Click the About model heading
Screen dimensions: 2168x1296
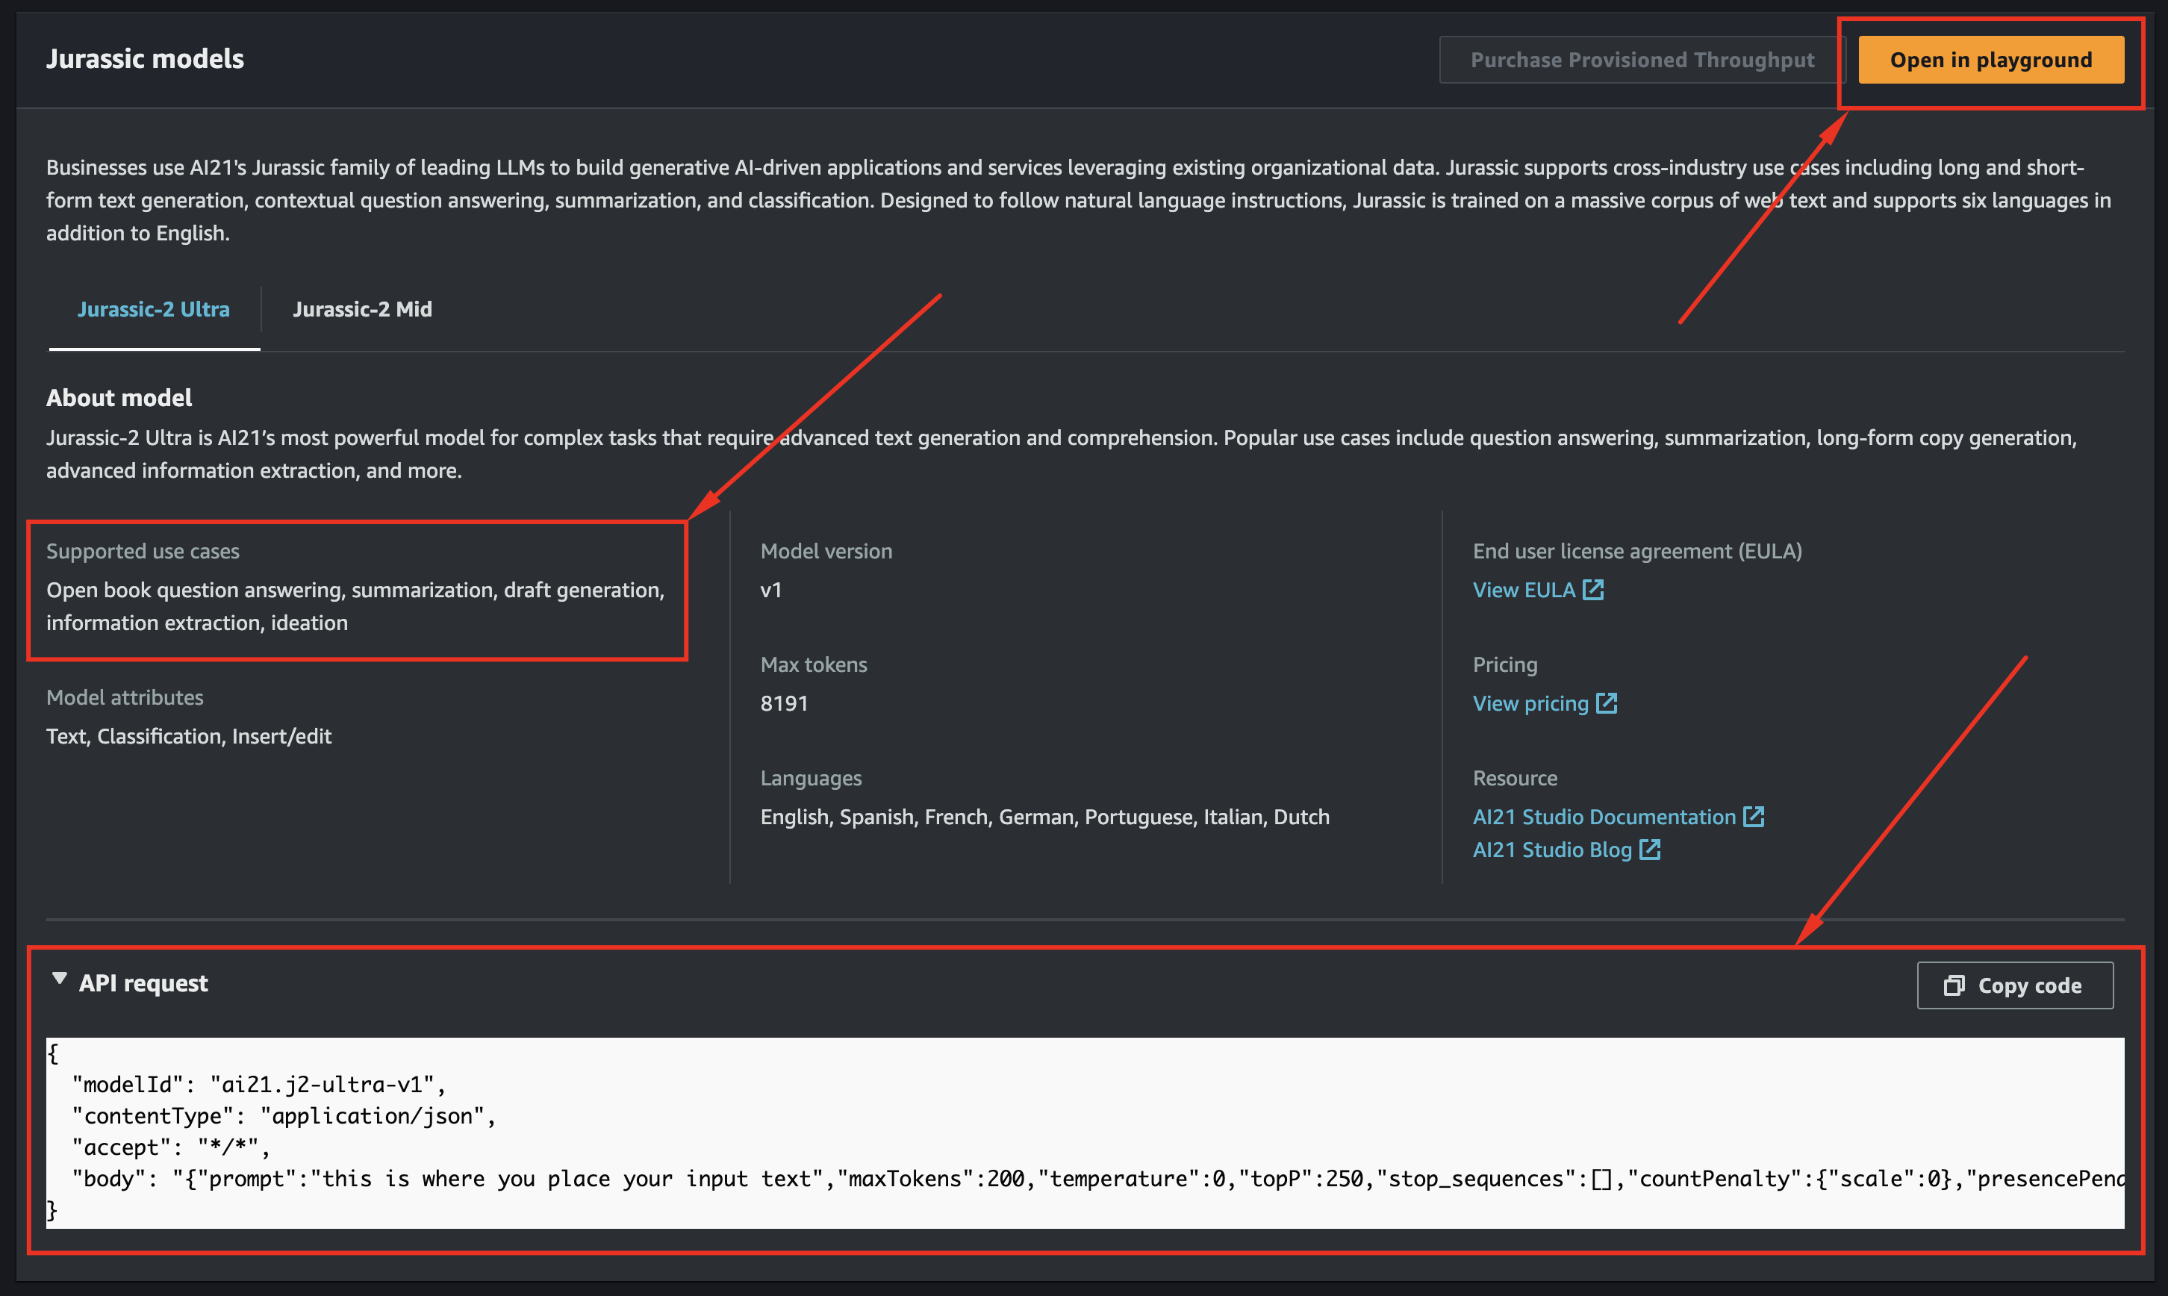coord(119,398)
